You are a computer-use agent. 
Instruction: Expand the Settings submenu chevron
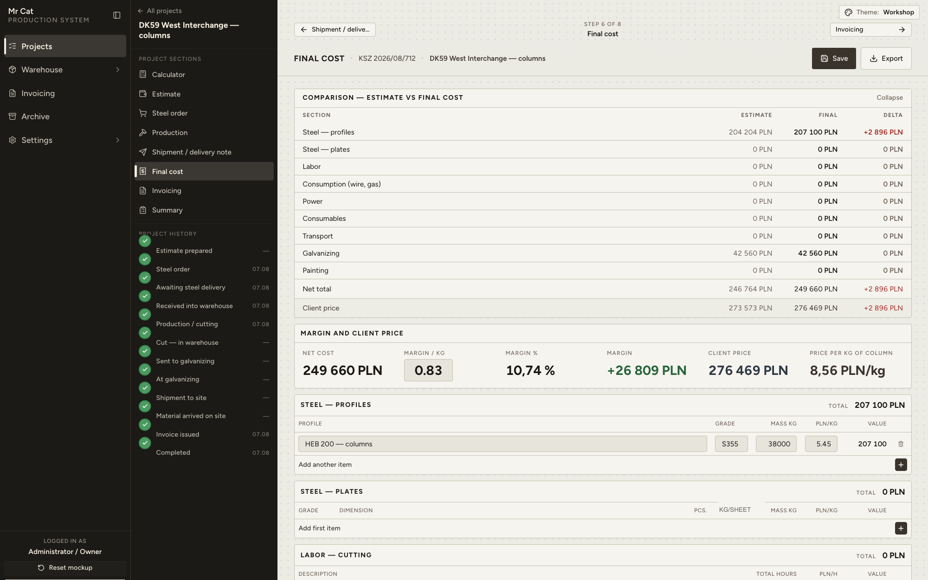117,140
